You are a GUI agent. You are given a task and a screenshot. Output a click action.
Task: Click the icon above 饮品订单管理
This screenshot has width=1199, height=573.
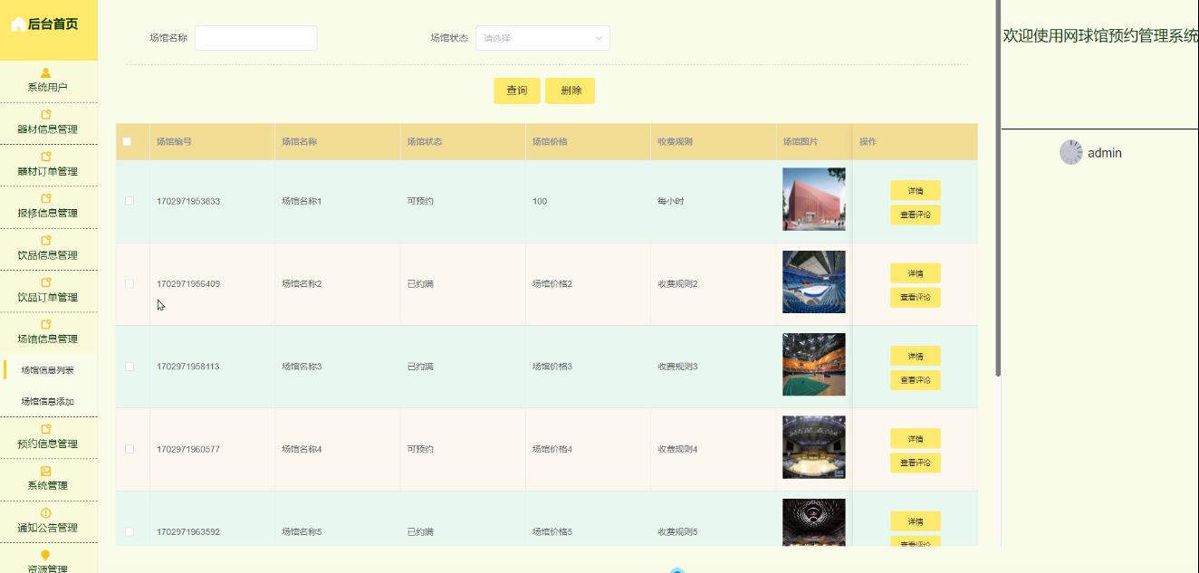click(x=46, y=282)
